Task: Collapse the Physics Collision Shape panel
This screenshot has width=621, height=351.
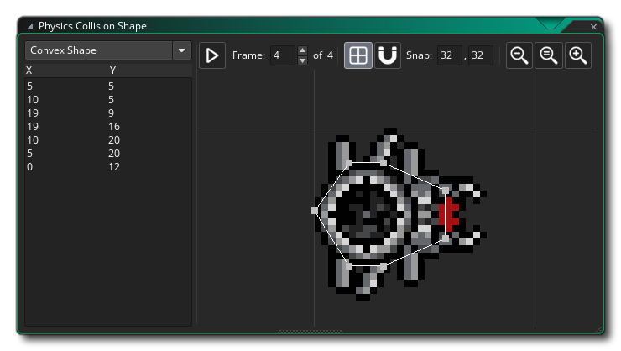Action: 31,27
